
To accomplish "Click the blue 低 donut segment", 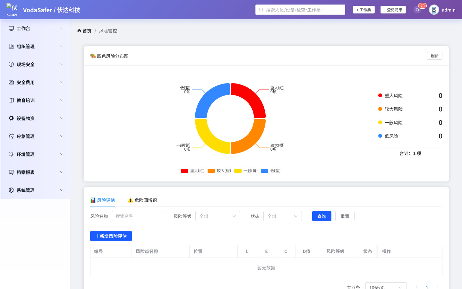I will [x=210, y=97].
